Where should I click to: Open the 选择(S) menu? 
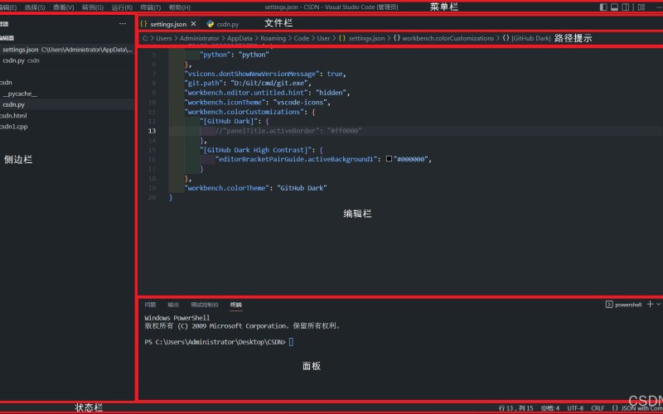pyautogui.click(x=35, y=7)
